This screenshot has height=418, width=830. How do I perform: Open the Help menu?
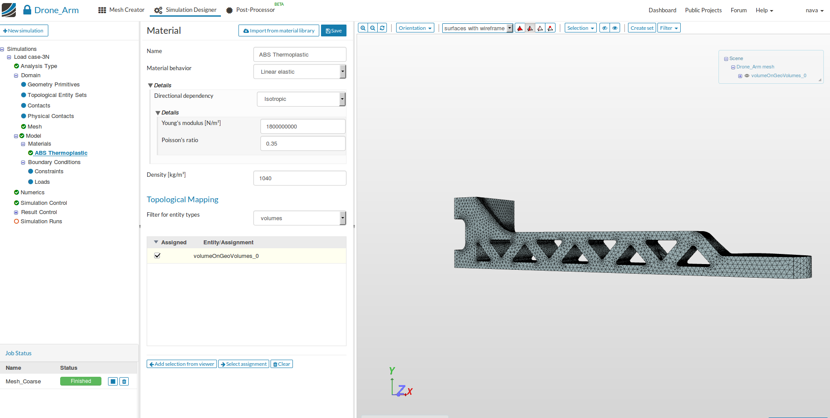pos(764,10)
